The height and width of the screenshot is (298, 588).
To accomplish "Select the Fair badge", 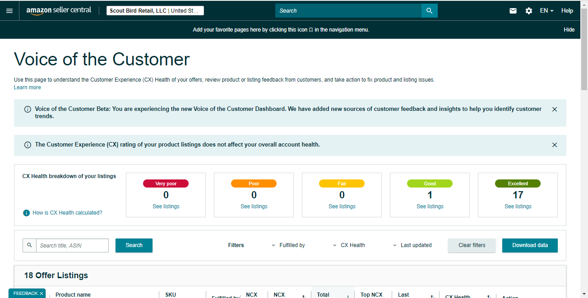I will (342, 183).
